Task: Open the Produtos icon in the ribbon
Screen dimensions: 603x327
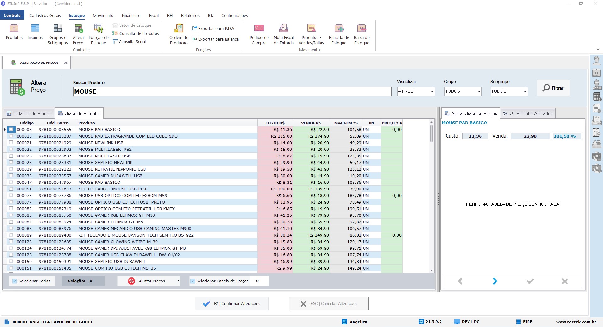Action: [14, 32]
